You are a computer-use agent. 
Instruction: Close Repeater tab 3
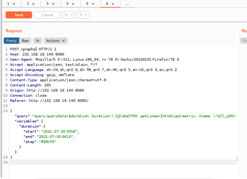pyautogui.click(x=53, y=4)
